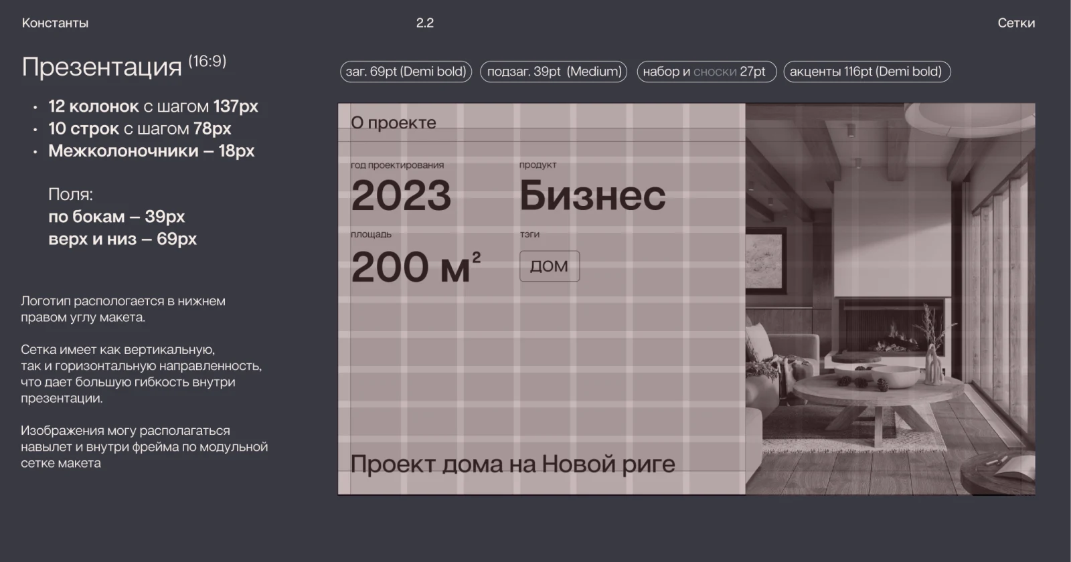
Task: Choose the "набор и сноски 27pt" pill
Action: (x=706, y=72)
